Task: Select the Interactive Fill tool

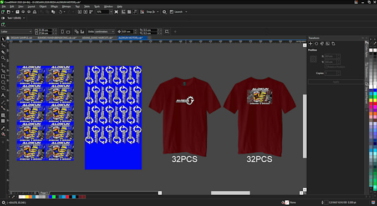Action: 3,134
